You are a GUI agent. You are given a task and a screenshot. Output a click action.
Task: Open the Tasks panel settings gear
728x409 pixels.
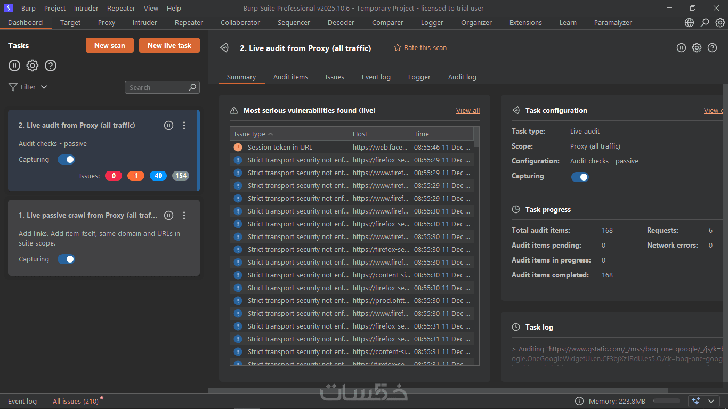[x=33, y=66]
